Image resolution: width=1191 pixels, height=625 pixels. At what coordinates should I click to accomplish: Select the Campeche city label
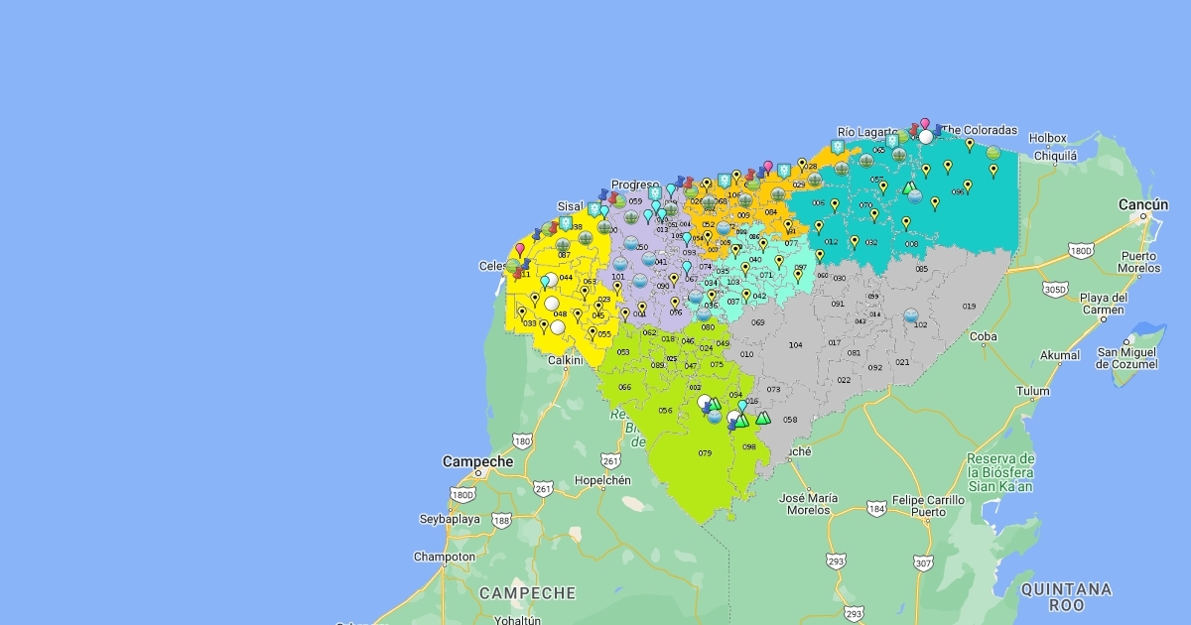(x=478, y=461)
